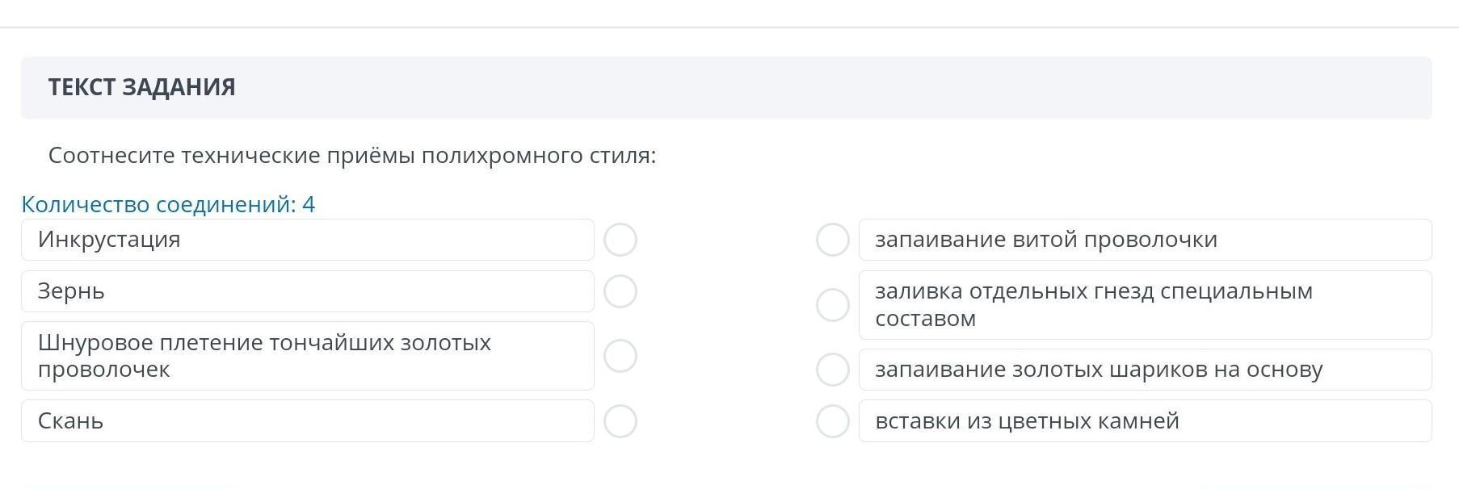The width and height of the screenshot is (1459, 489).
Task: Click the запаивание золотых шариков на основу box
Action: pyautogui.click(x=1145, y=370)
